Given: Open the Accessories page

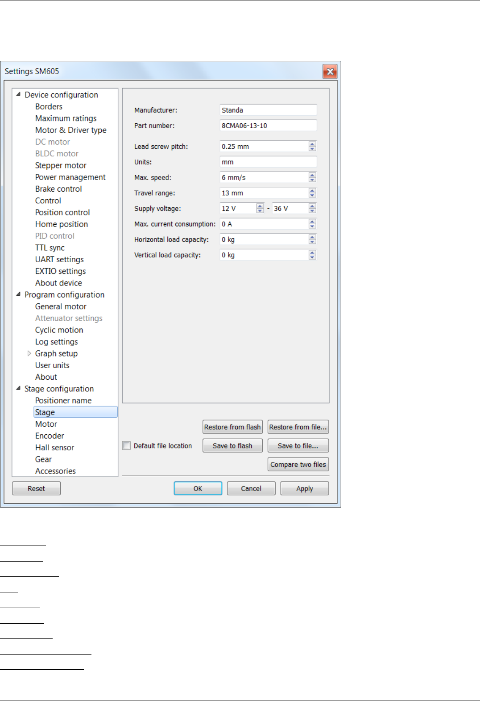Looking at the screenshot, I should pos(55,471).
